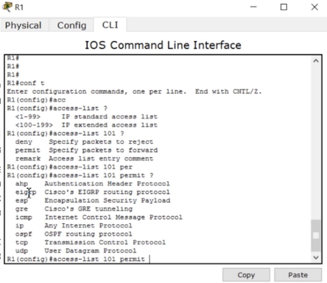Click the '<1-99>' IP standard access list line
This screenshot has height=283, width=327.
click(x=86, y=117)
